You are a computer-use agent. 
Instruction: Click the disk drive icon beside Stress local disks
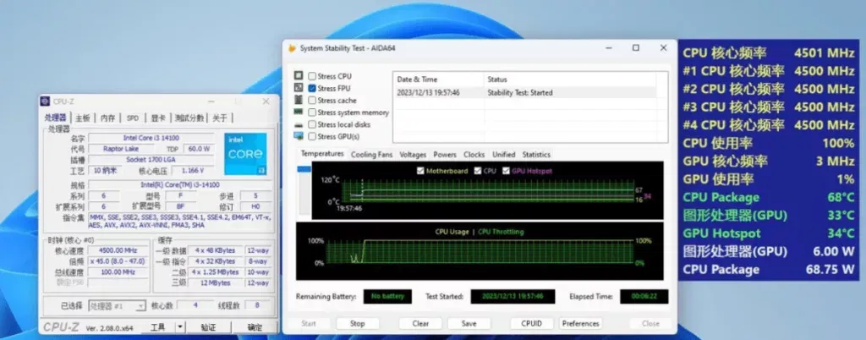[299, 124]
